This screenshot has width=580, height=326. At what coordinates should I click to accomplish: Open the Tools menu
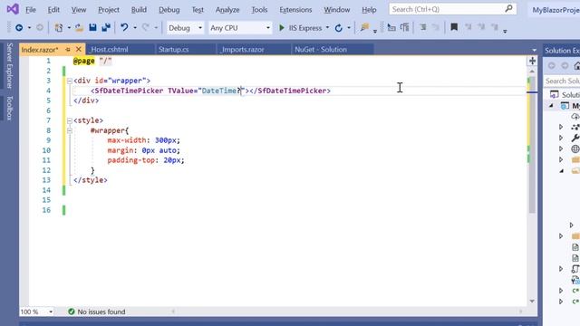coord(259,10)
